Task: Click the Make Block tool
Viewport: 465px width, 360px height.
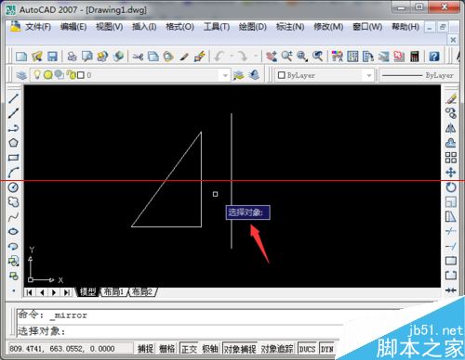Action: tap(13, 276)
